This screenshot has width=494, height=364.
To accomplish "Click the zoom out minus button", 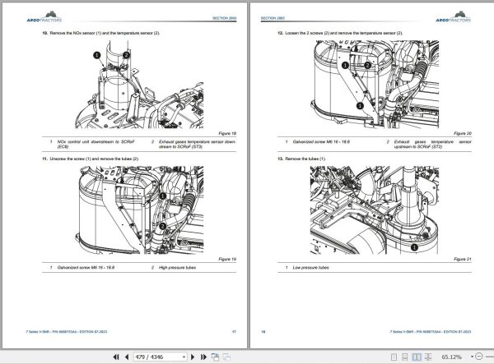I will point(478,357).
